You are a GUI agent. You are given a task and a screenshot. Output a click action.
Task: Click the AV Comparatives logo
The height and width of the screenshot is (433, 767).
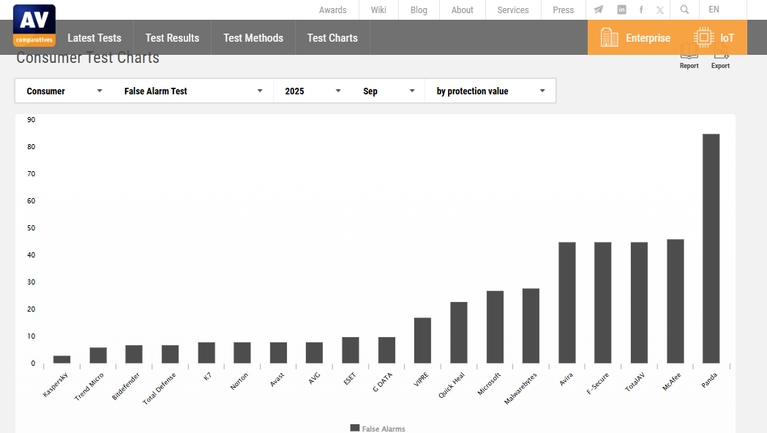[x=34, y=26]
